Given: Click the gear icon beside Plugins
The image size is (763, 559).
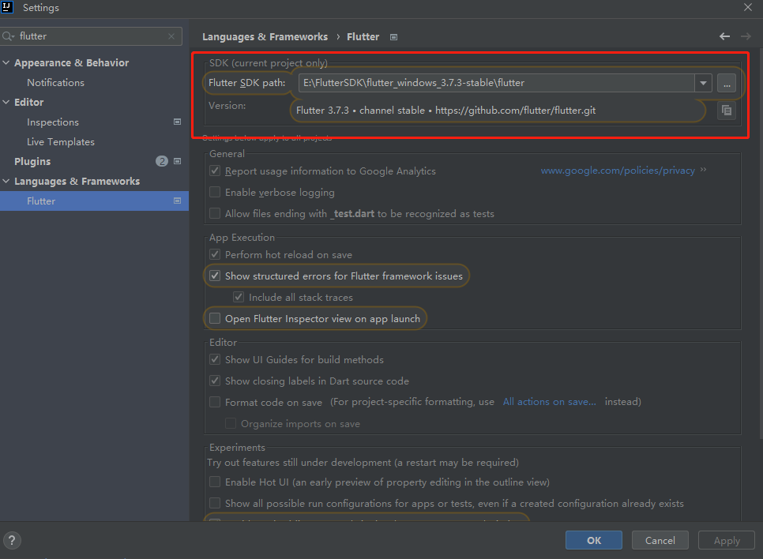Looking at the screenshot, I should [177, 161].
